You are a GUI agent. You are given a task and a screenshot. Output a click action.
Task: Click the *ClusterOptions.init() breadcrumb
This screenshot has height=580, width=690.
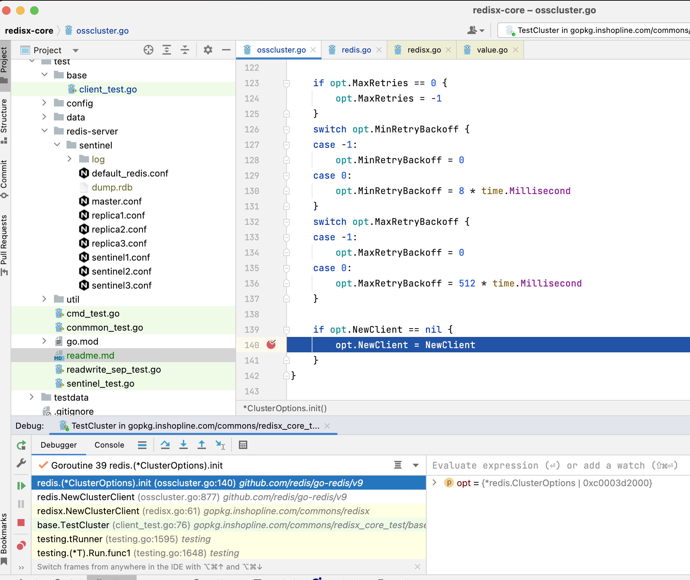click(x=285, y=408)
